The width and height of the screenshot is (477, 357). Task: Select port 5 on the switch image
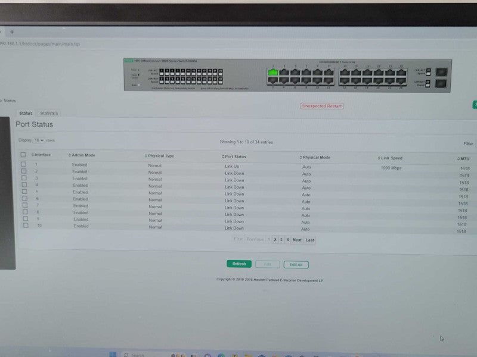(295, 72)
